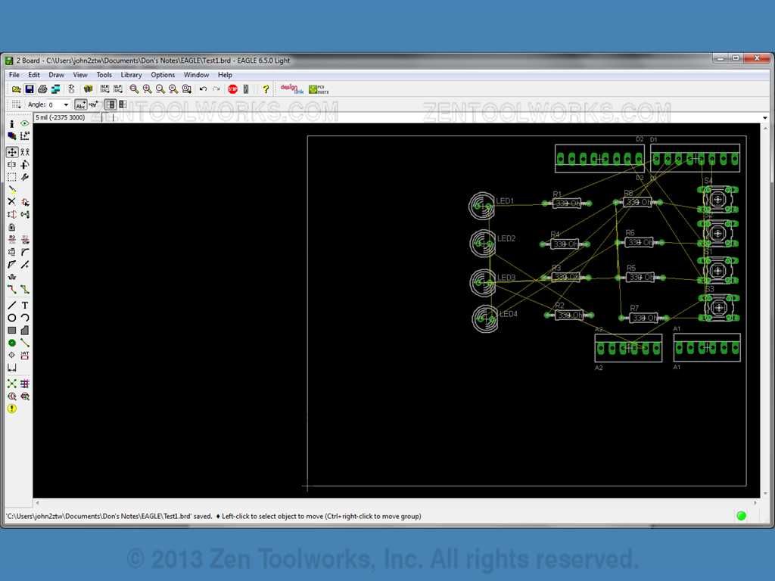775x581 pixels.
Task: Select the Delete (X) tool
Action: pyautogui.click(x=12, y=201)
